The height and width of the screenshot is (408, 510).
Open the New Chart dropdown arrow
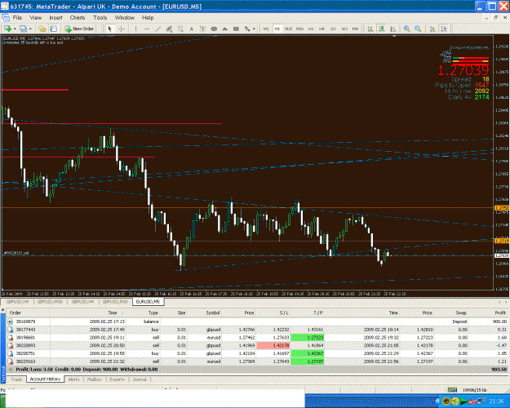click(15, 29)
